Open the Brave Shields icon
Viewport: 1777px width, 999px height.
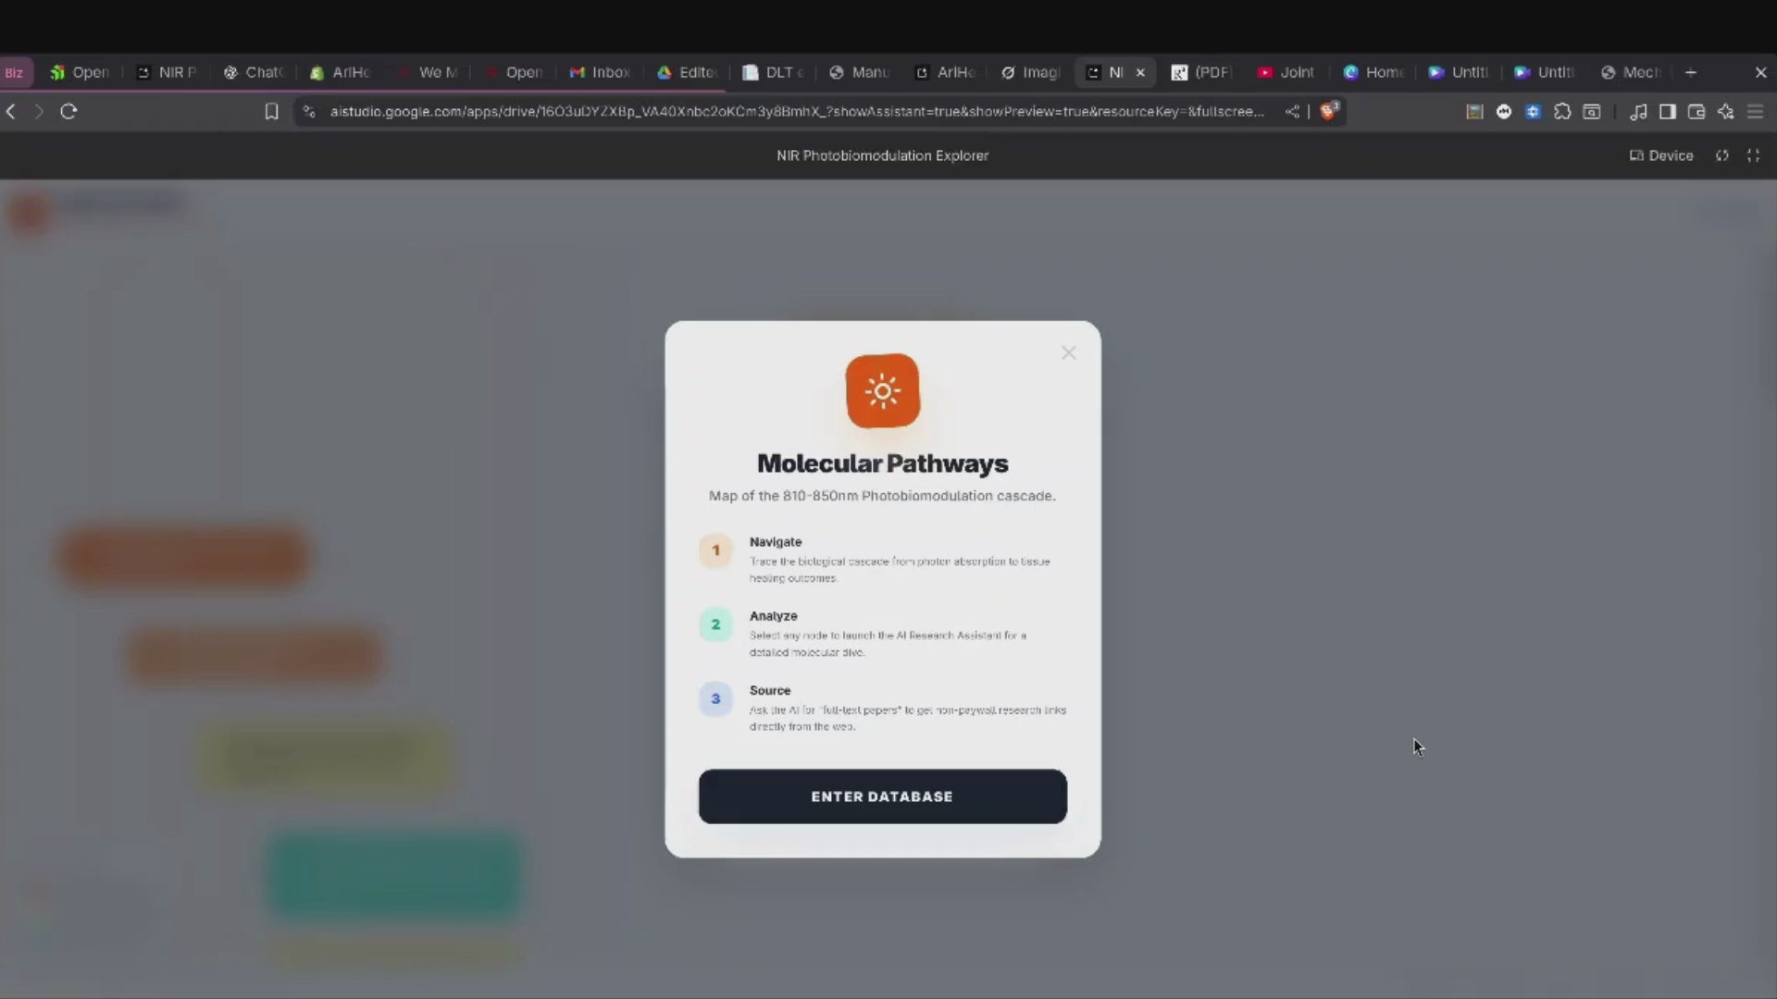tap(1329, 111)
